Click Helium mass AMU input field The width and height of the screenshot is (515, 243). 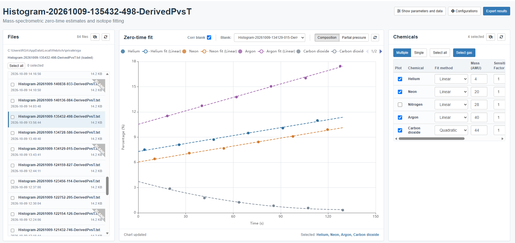click(479, 79)
